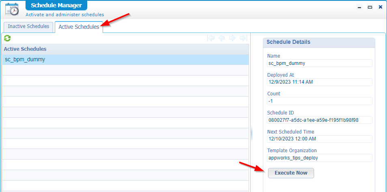The width and height of the screenshot is (387, 192).
Task: Go to last page navigation arrow
Action: [243, 38]
